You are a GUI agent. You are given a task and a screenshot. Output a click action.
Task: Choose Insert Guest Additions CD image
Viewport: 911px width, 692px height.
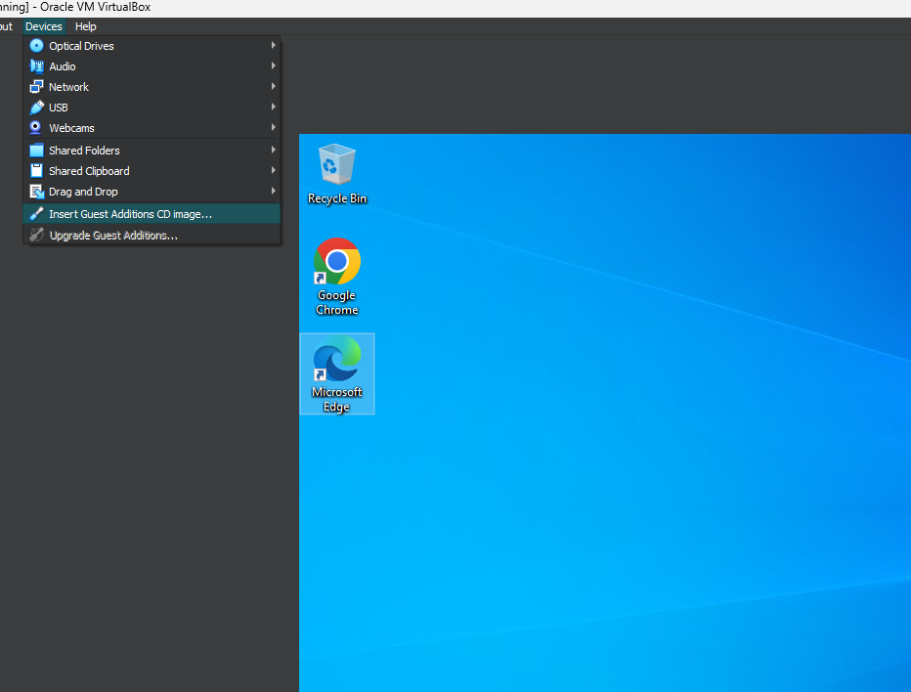click(x=130, y=214)
